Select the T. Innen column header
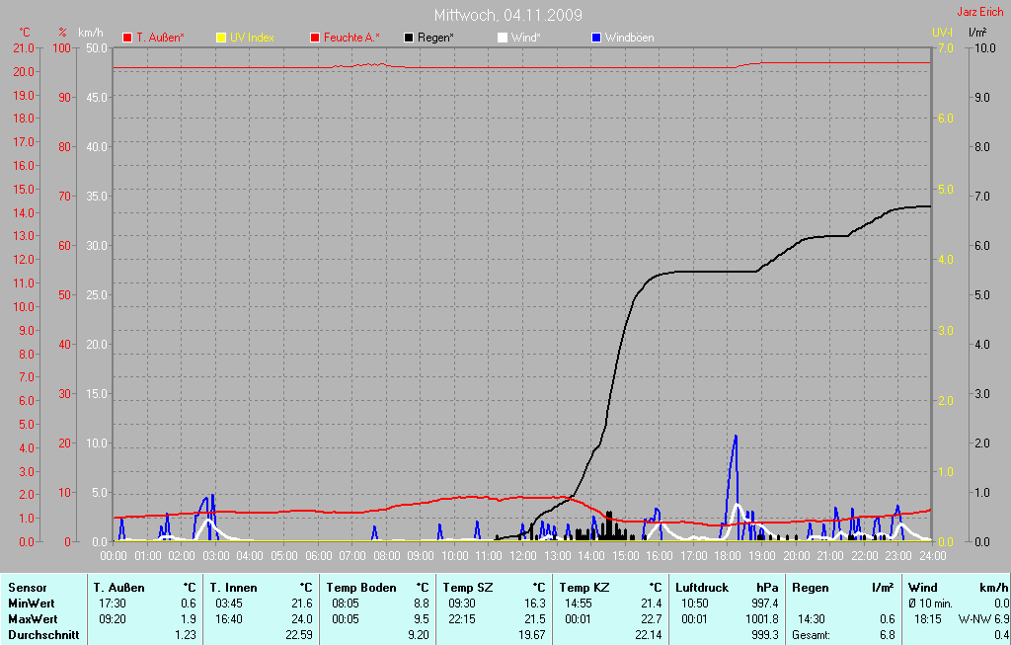 [233, 588]
